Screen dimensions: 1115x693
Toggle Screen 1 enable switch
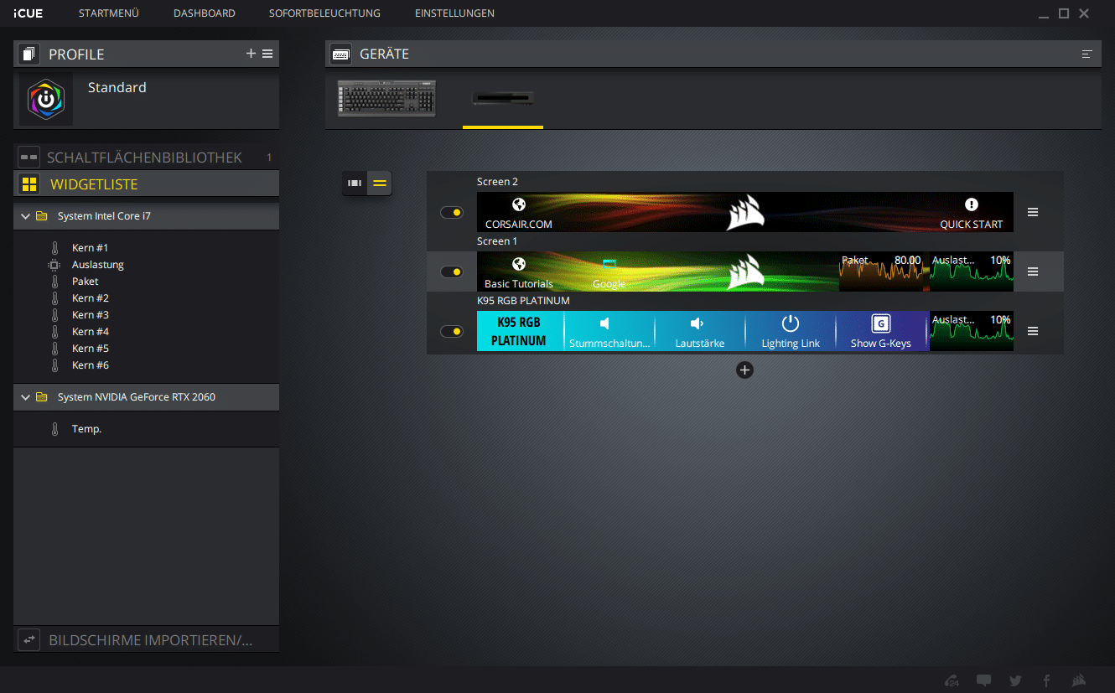tap(452, 272)
